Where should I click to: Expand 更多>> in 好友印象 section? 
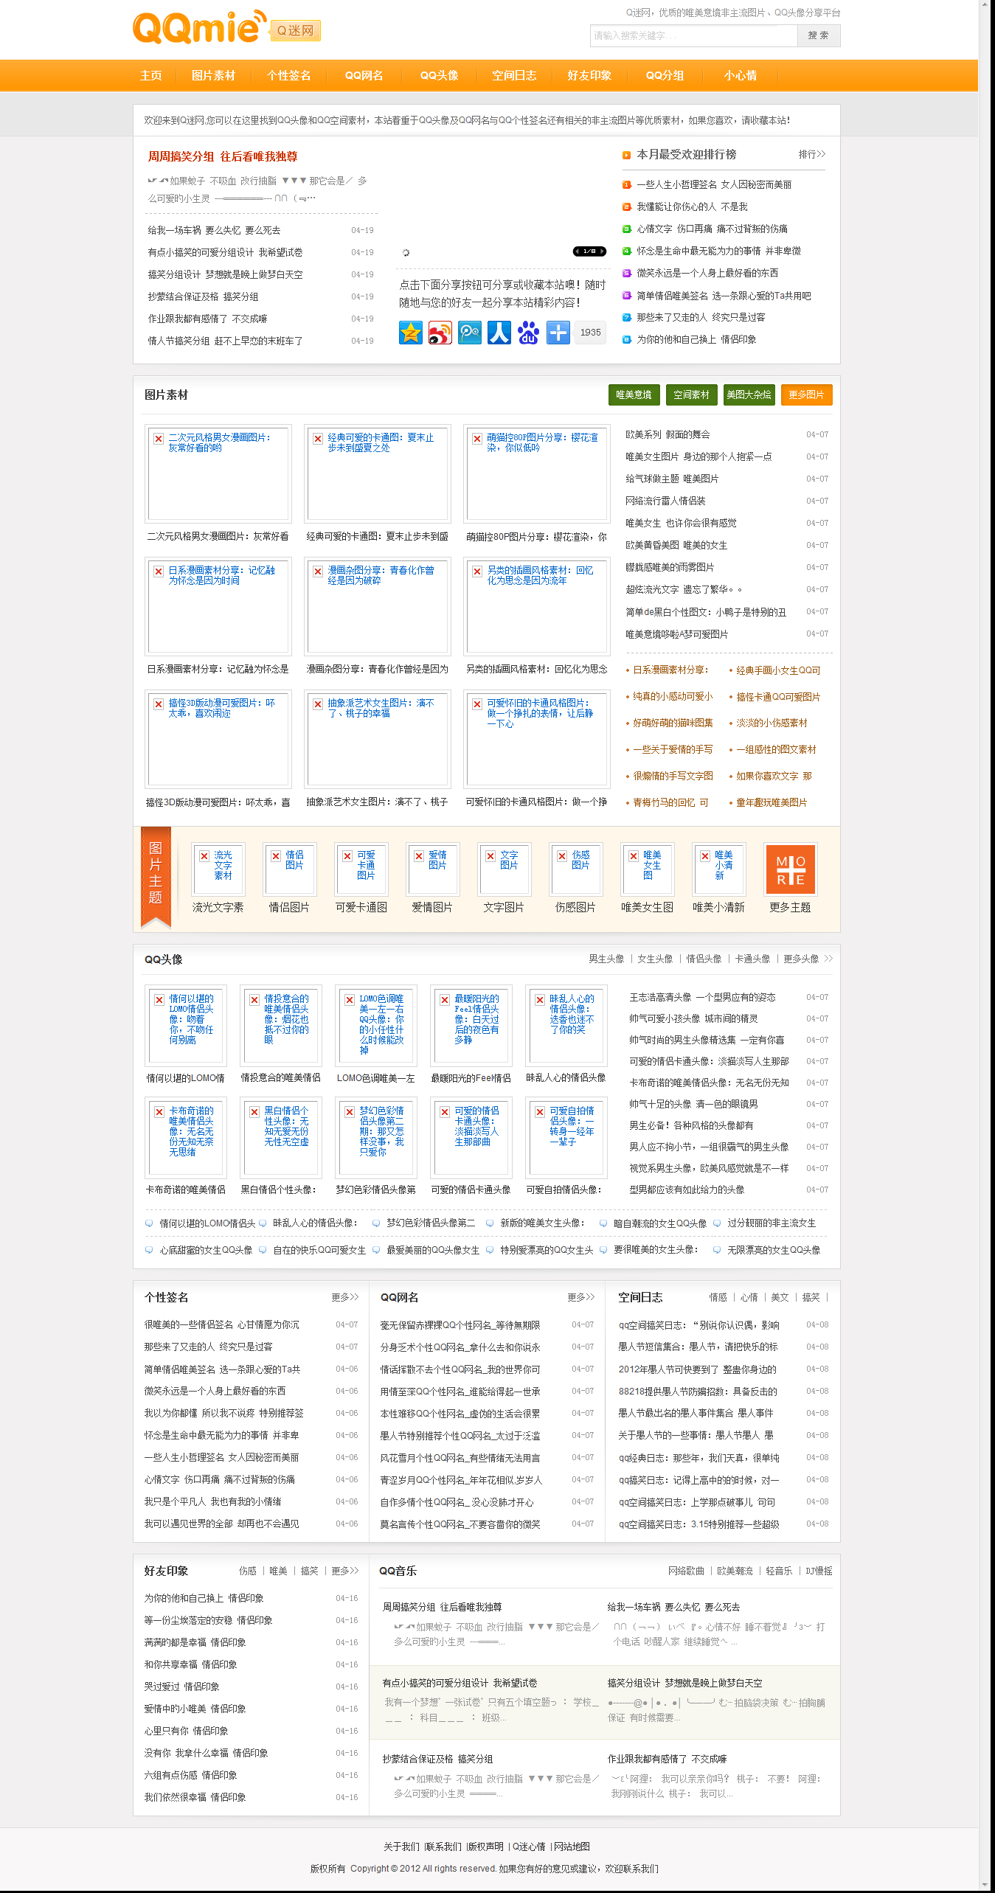coord(344,1571)
